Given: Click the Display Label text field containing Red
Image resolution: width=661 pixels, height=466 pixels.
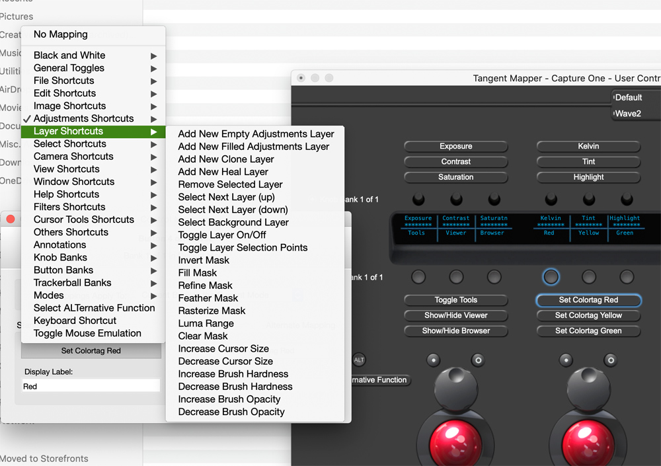Looking at the screenshot, I should click(x=91, y=386).
